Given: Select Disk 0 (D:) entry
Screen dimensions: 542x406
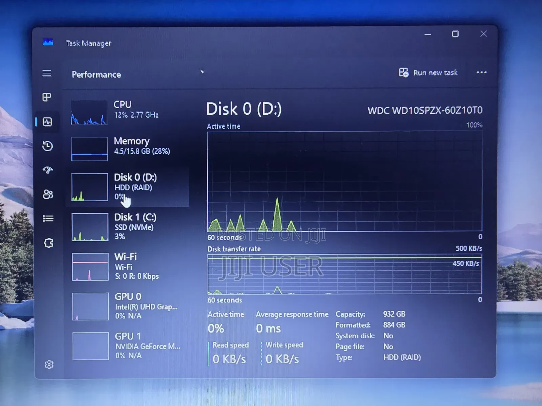Looking at the screenshot, I should coord(128,187).
